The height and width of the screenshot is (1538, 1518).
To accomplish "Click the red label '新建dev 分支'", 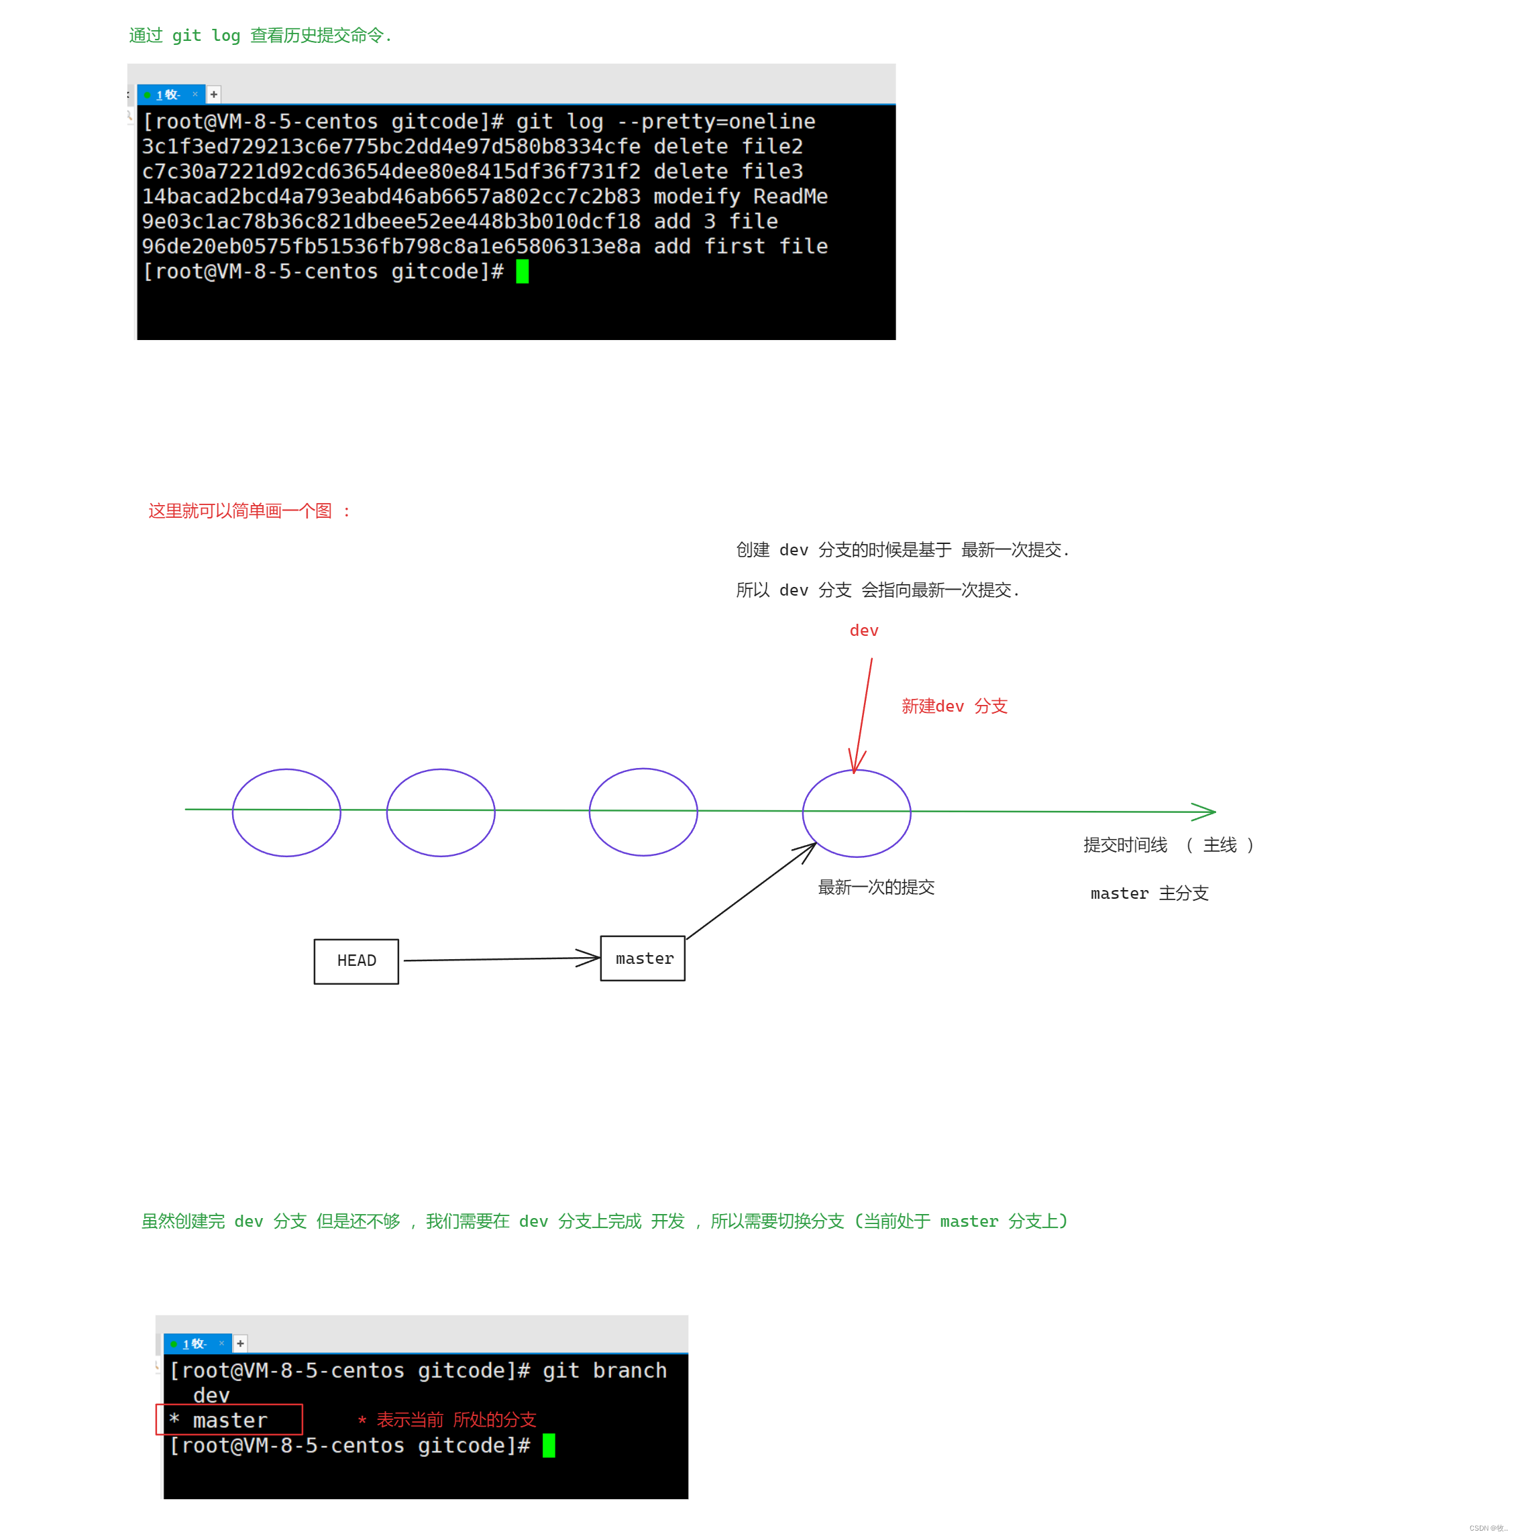I will click(x=955, y=706).
